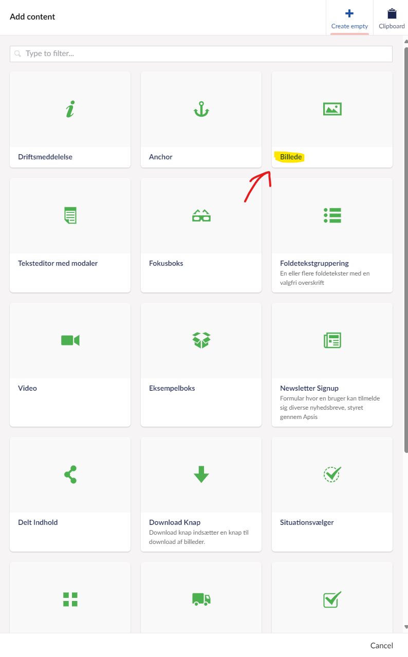Viewport: 408px width, 657px height.
Task: Open the Clipboard tab
Action: 392,18
